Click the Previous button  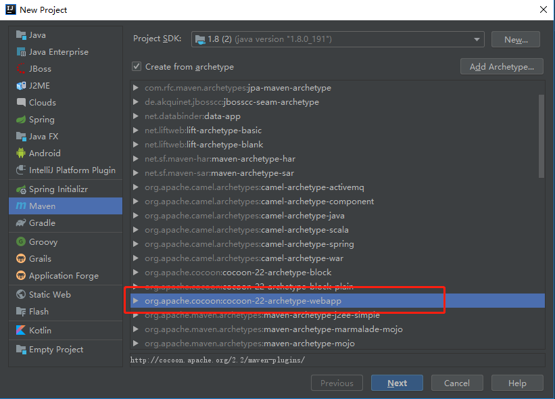pyautogui.click(x=337, y=383)
